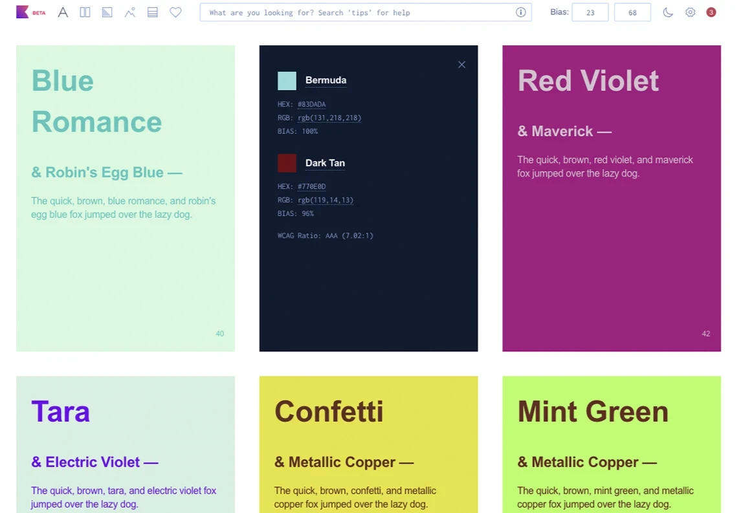
Task: Click the Dark Tan red color swatch
Action: click(x=287, y=163)
